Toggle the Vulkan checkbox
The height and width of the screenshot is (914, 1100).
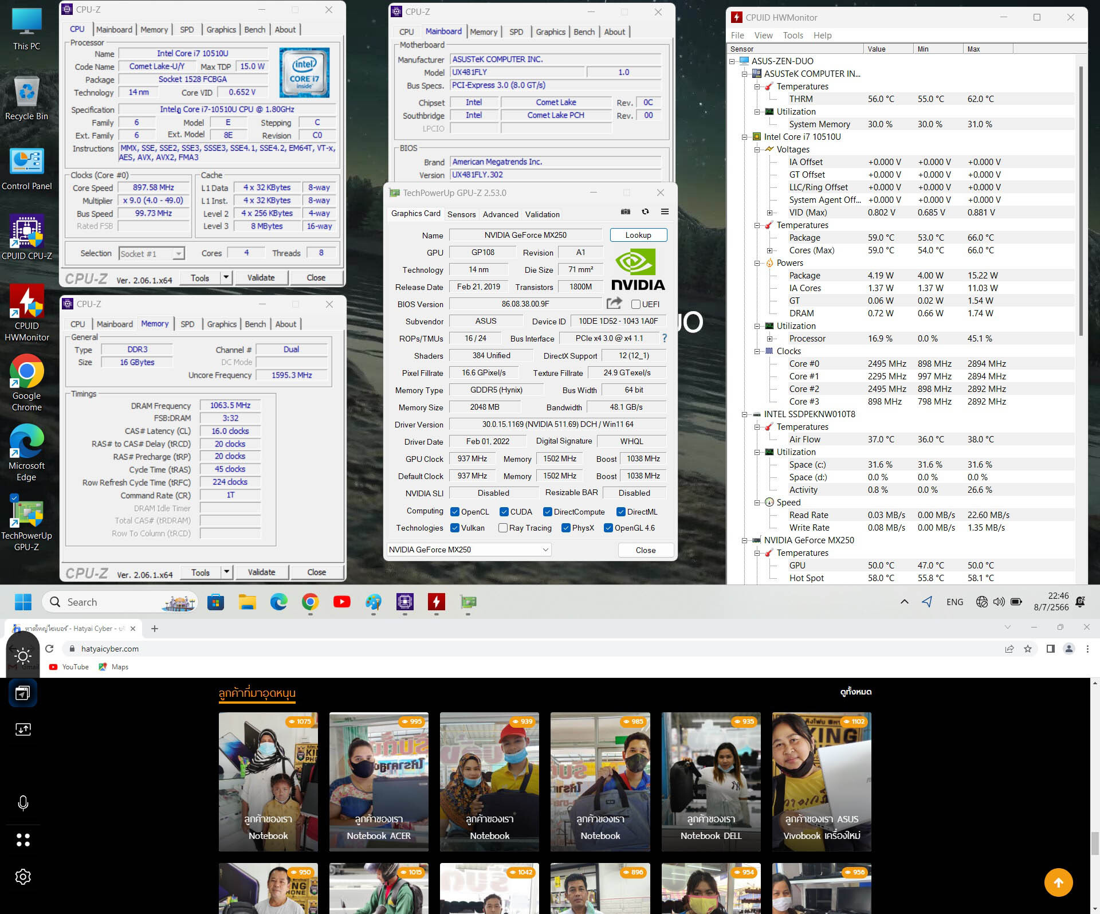[x=455, y=528]
